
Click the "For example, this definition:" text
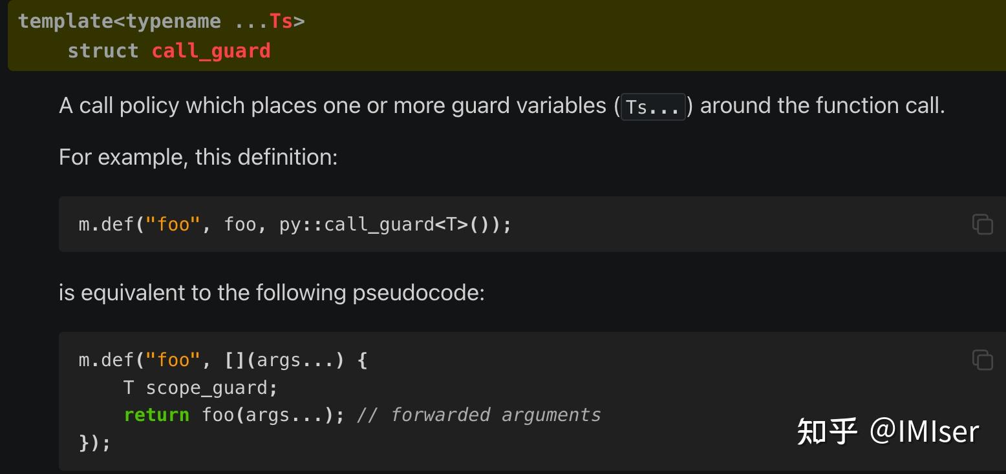tap(198, 157)
